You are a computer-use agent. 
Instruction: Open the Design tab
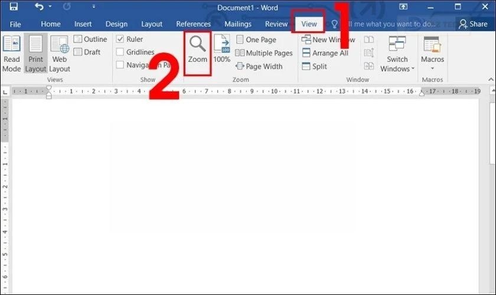point(116,24)
